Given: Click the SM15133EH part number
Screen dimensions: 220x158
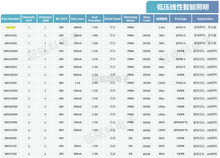Looking at the screenshot, I should pos(11,91).
